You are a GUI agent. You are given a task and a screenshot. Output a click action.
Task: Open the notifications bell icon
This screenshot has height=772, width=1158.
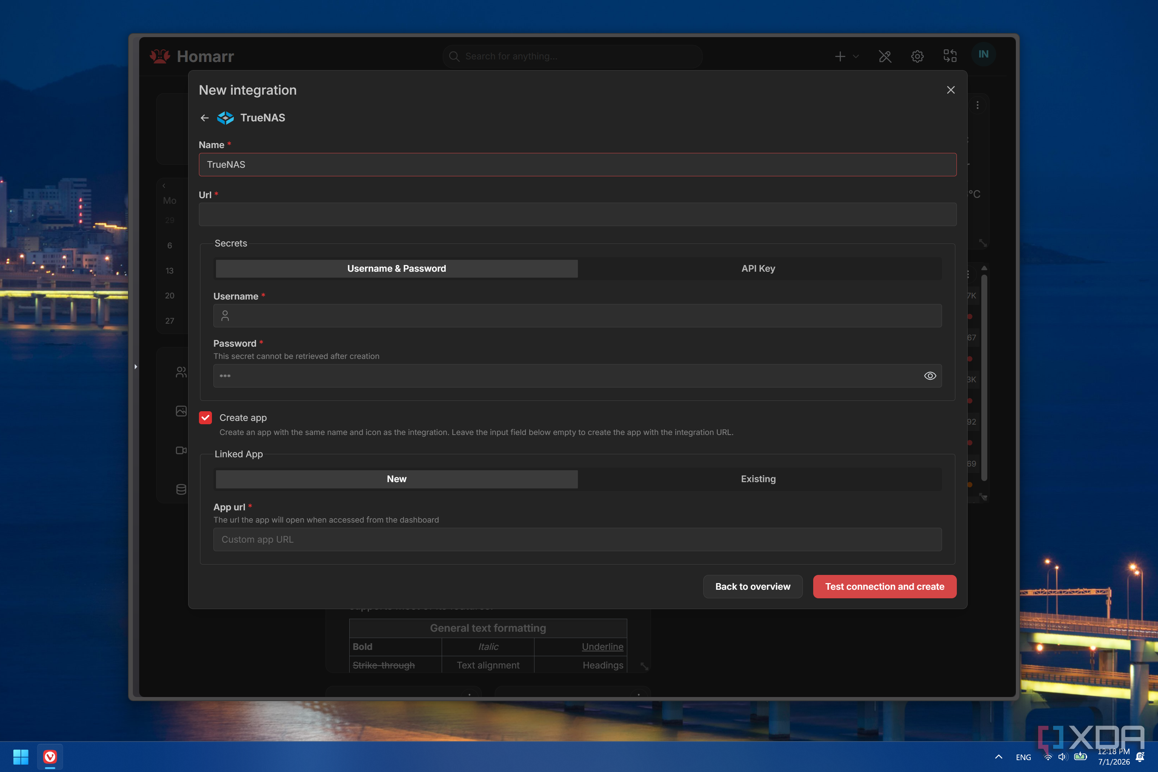[1140, 757]
